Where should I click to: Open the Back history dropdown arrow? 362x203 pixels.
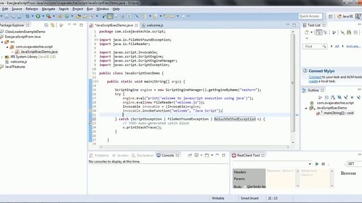point(178,16)
